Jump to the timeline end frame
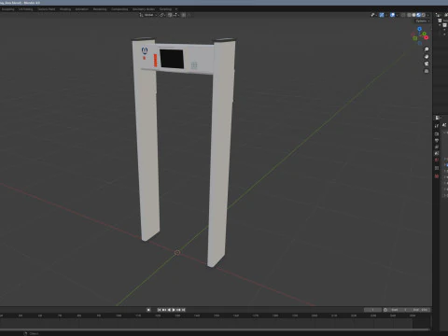The image size is (448, 336). [x=183, y=310]
